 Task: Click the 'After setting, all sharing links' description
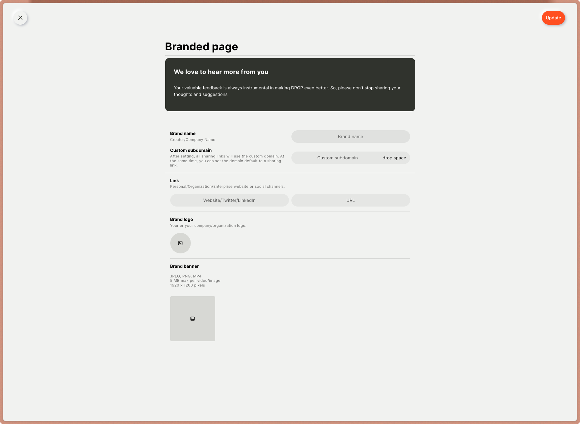[227, 161]
